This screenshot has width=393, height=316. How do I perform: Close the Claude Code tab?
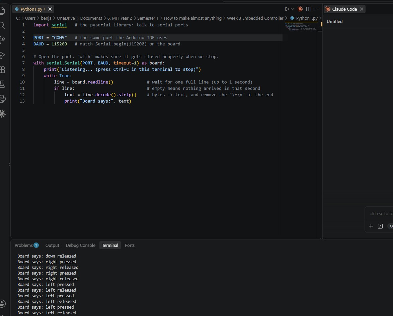click(x=362, y=9)
